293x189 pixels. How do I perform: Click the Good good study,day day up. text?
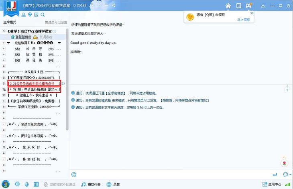[93, 43]
